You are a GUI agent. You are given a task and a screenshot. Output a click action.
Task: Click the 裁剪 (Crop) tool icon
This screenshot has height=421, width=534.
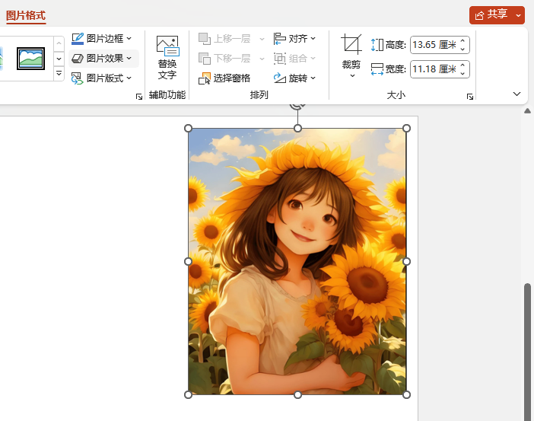351,45
